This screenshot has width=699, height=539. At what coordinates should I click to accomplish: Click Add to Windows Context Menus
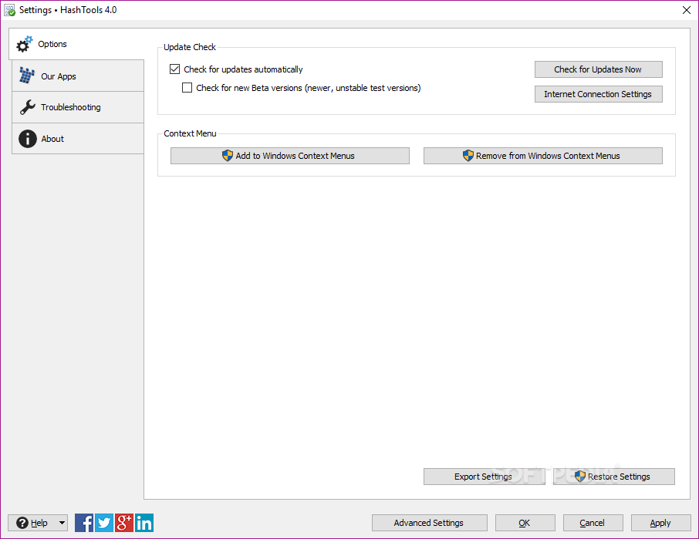[x=290, y=156]
